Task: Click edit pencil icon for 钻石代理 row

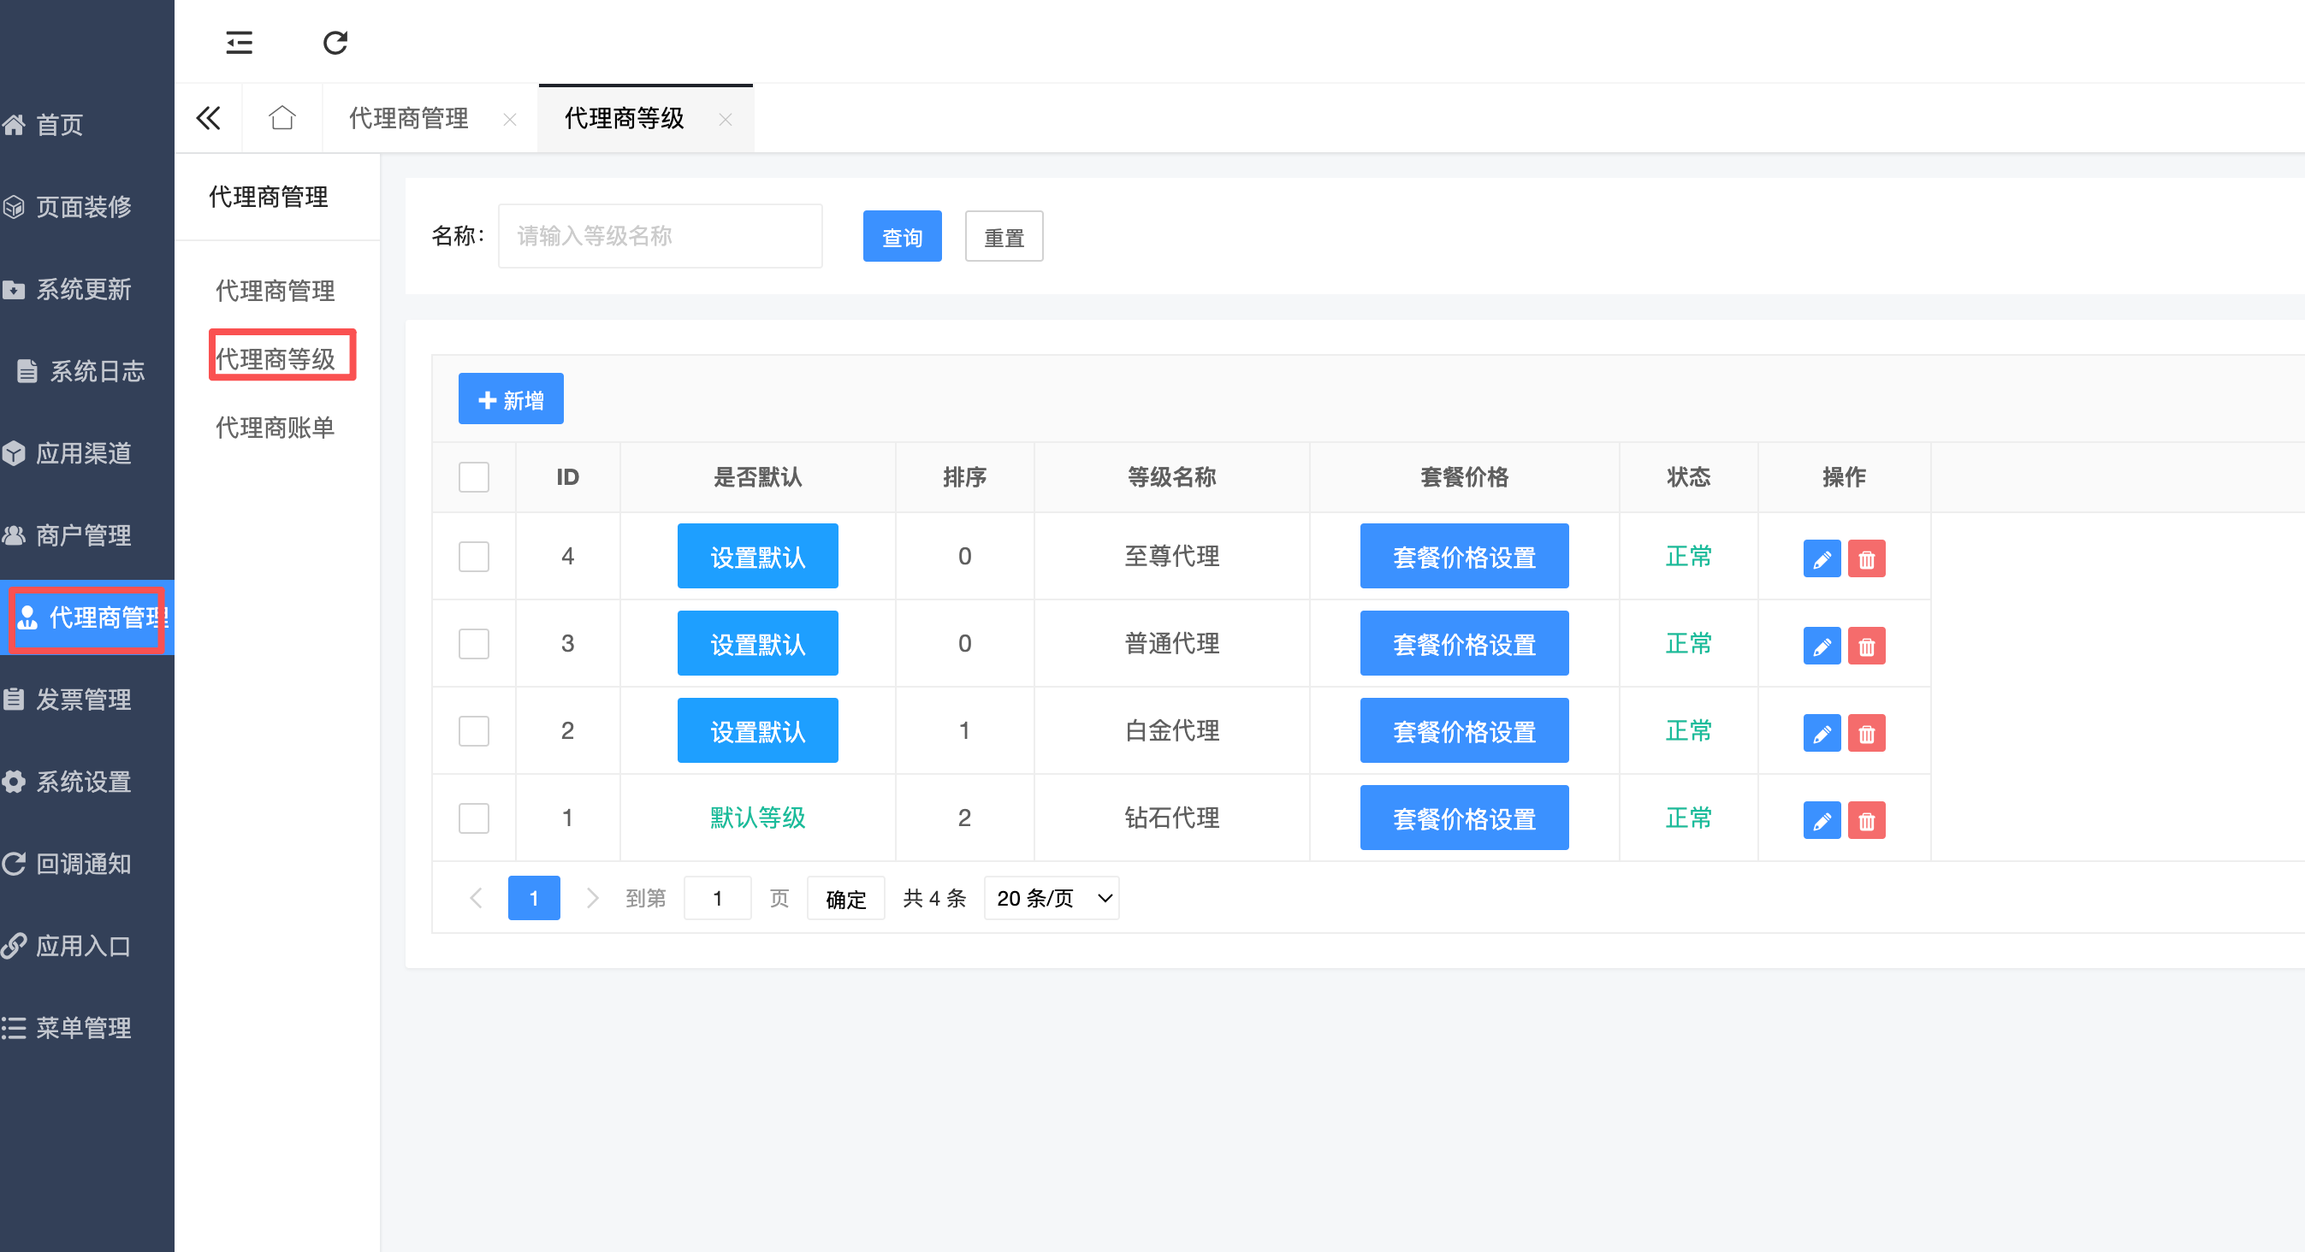Action: [x=1821, y=820]
